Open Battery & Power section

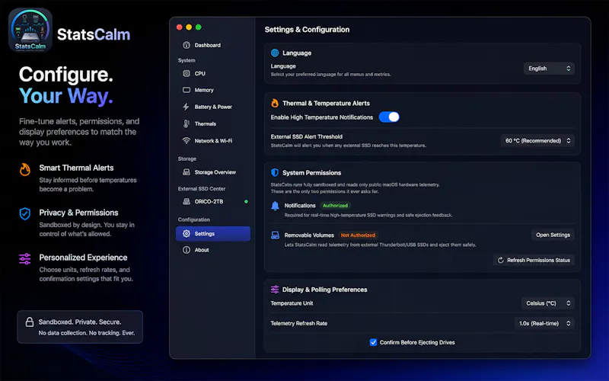tap(213, 107)
